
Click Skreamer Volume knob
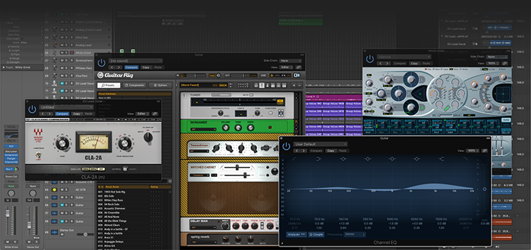(226, 127)
